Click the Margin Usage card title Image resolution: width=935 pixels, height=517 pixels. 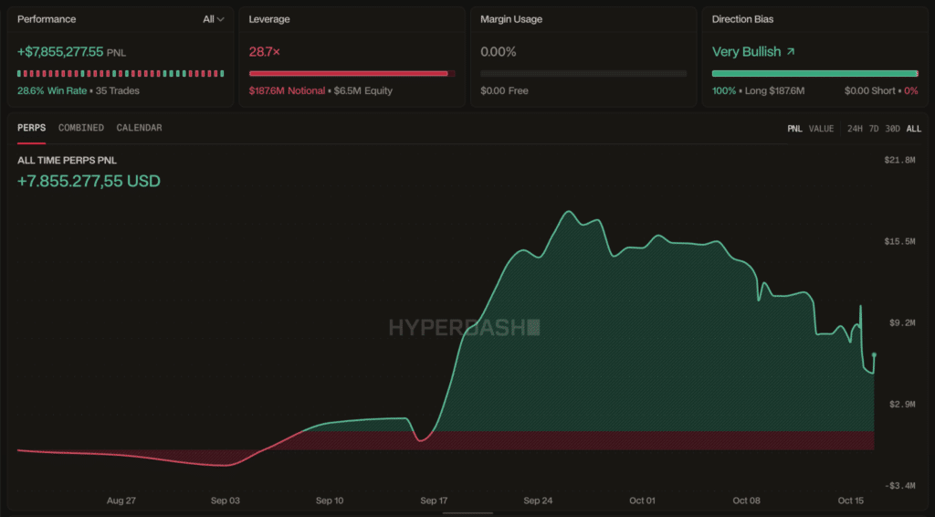point(511,19)
